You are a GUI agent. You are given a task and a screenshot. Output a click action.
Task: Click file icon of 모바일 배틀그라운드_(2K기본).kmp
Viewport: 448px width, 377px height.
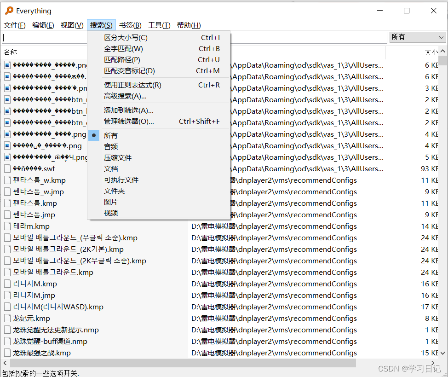[7, 249]
